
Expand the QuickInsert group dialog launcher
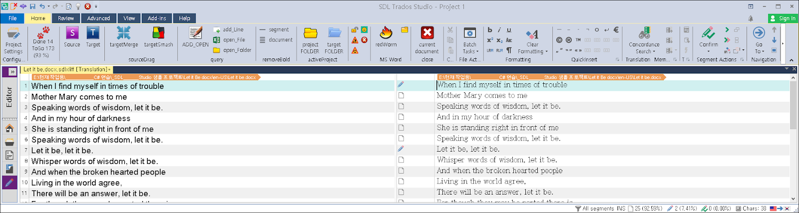click(x=617, y=60)
